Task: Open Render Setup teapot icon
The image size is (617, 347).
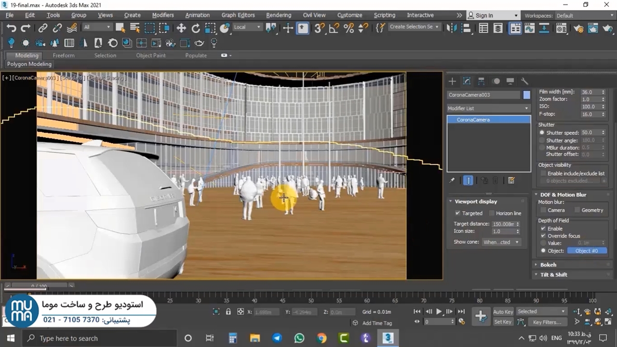Action: click(579, 28)
